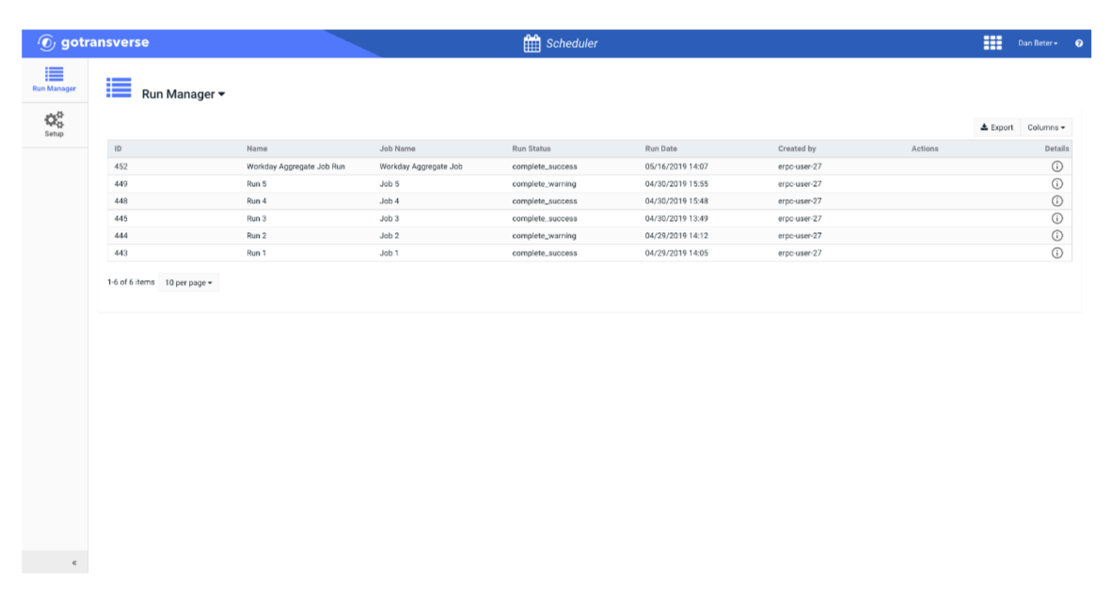Open the Dan Beter user menu

point(1037,42)
